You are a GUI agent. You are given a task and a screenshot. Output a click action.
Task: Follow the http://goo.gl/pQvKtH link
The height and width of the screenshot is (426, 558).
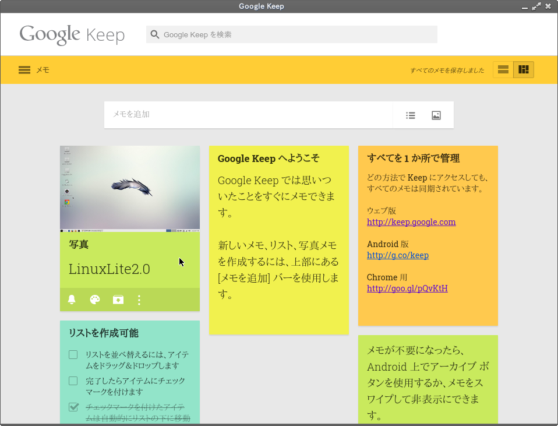coord(407,288)
